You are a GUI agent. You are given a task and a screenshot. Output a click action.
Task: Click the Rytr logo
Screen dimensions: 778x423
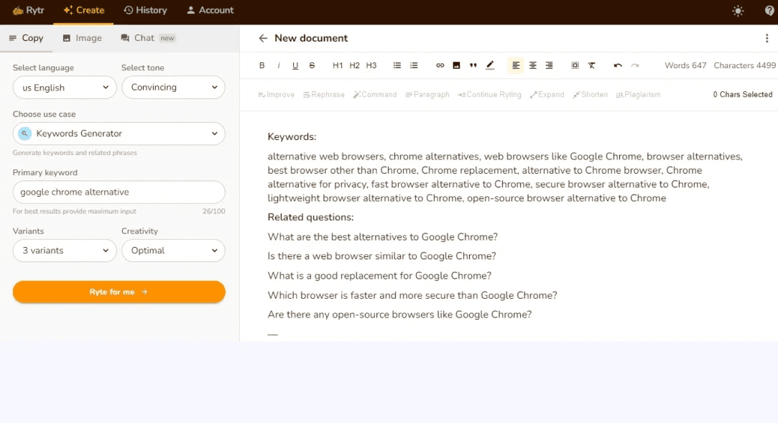pyautogui.click(x=28, y=10)
